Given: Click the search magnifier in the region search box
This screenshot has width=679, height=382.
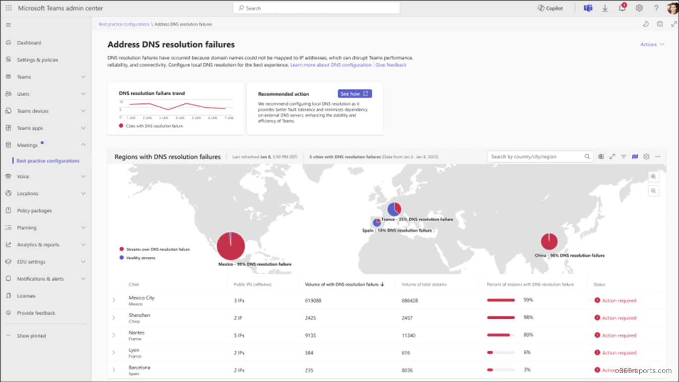Looking at the screenshot, I should (x=587, y=156).
